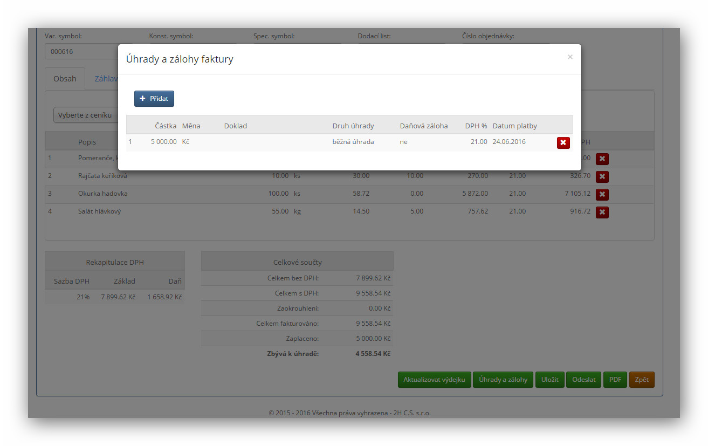Screen dimensions: 708x446
Task: Remove the Okurka hadovka invoice item
Action: [602, 194]
